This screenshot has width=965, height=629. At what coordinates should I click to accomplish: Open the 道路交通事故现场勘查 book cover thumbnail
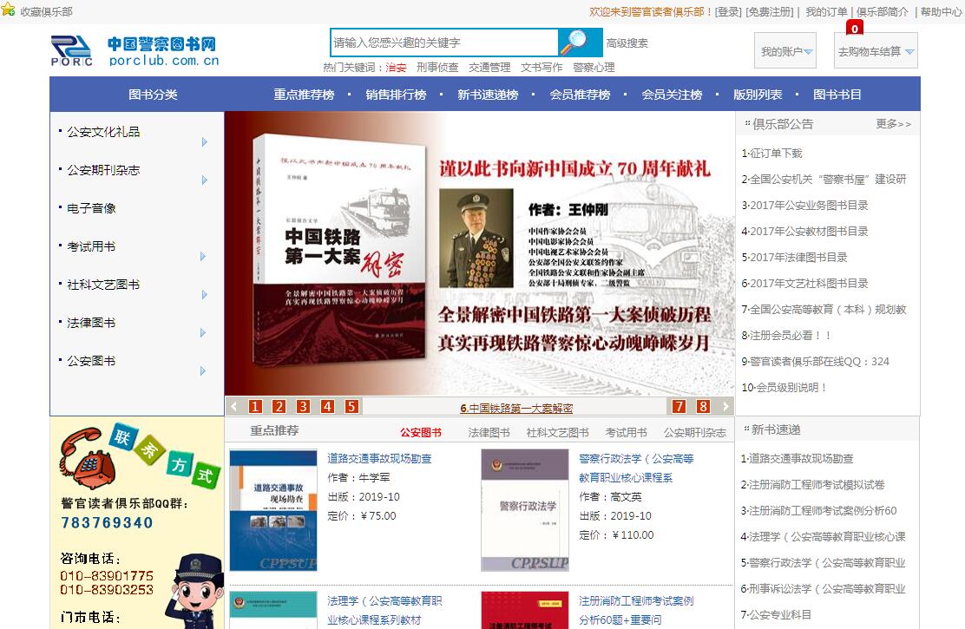point(272,510)
